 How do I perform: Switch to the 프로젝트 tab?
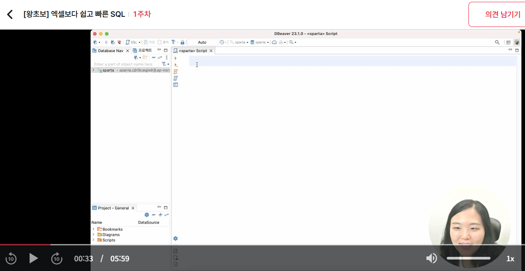(142, 50)
